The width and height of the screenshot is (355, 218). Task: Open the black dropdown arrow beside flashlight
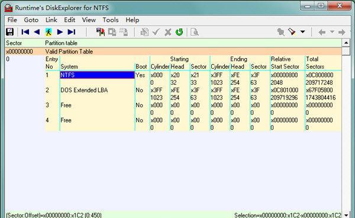pyautogui.click(x=303, y=32)
